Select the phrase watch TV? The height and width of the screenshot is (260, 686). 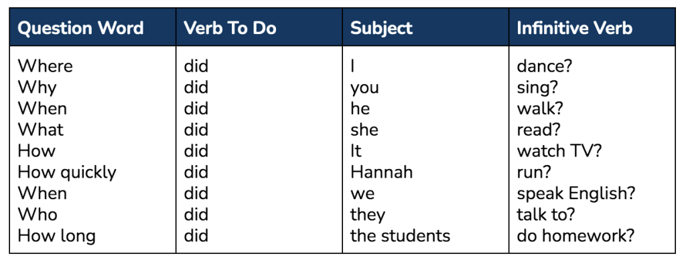click(559, 151)
